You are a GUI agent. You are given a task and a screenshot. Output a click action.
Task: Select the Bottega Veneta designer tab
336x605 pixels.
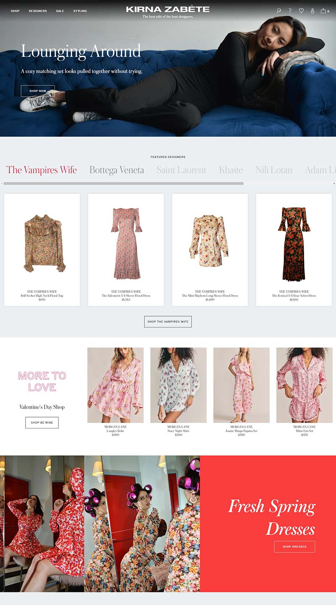coord(117,170)
